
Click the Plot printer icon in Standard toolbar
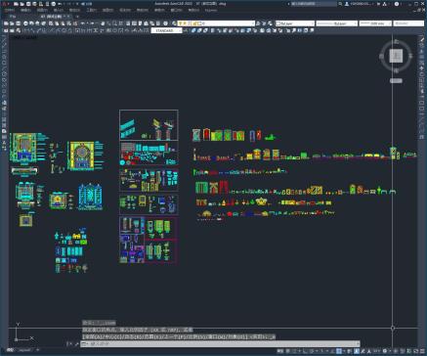coord(25,23)
